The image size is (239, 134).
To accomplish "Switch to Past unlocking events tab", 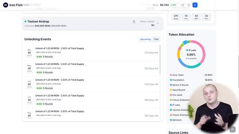I will click(x=156, y=39).
